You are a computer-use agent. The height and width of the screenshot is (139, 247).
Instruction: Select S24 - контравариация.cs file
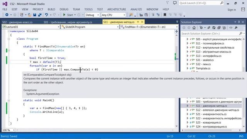[211, 127]
